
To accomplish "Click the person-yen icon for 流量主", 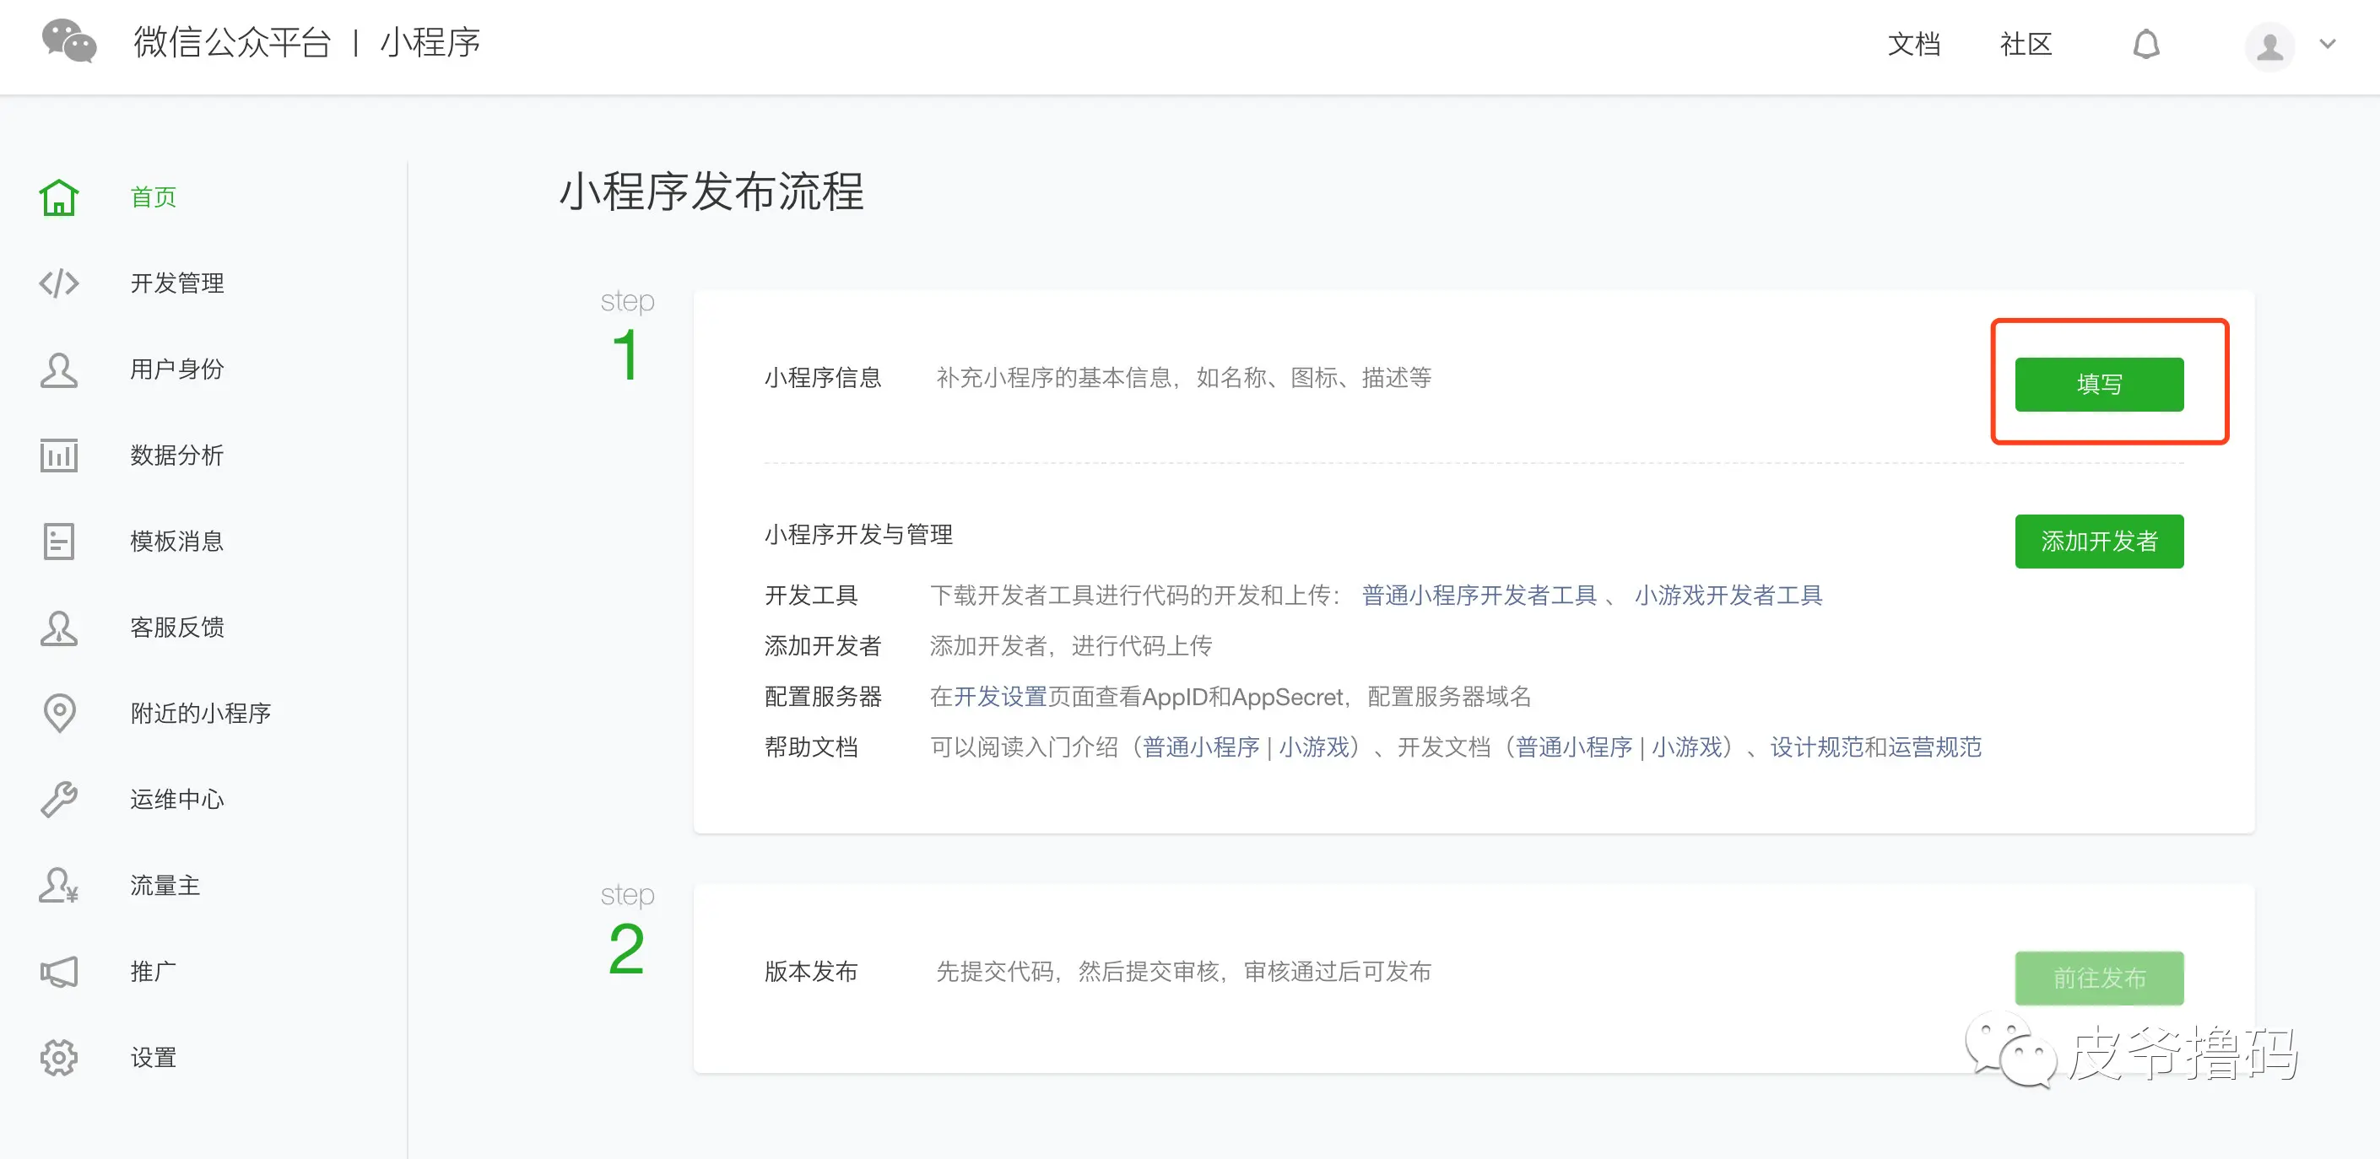I will click(x=59, y=886).
